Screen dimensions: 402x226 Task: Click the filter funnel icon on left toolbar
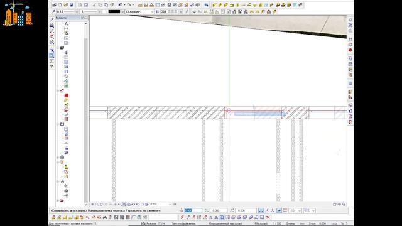coord(52,67)
